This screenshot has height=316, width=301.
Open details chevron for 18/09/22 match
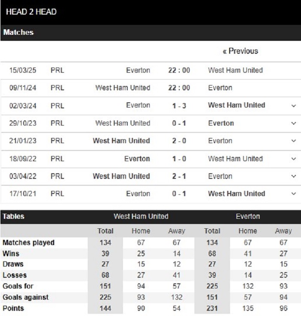[294, 159]
